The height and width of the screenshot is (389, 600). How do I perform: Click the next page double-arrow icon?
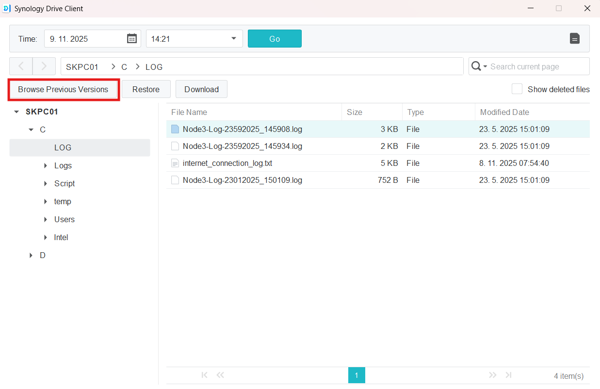pyautogui.click(x=493, y=375)
